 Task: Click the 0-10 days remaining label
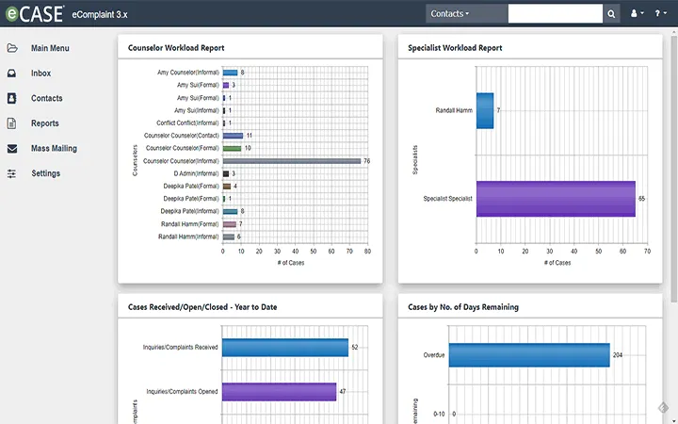(x=439, y=414)
